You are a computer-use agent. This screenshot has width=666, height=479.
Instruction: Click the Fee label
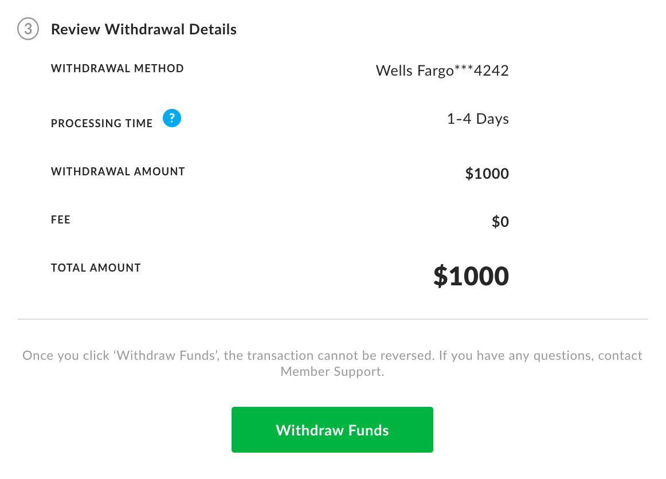[61, 219]
